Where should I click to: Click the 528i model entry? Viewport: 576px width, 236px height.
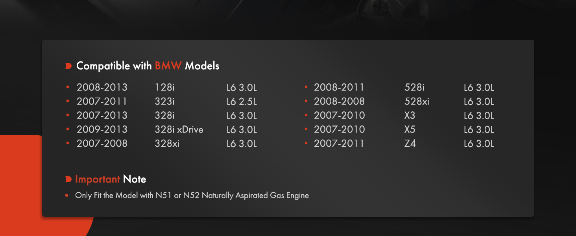point(415,87)
